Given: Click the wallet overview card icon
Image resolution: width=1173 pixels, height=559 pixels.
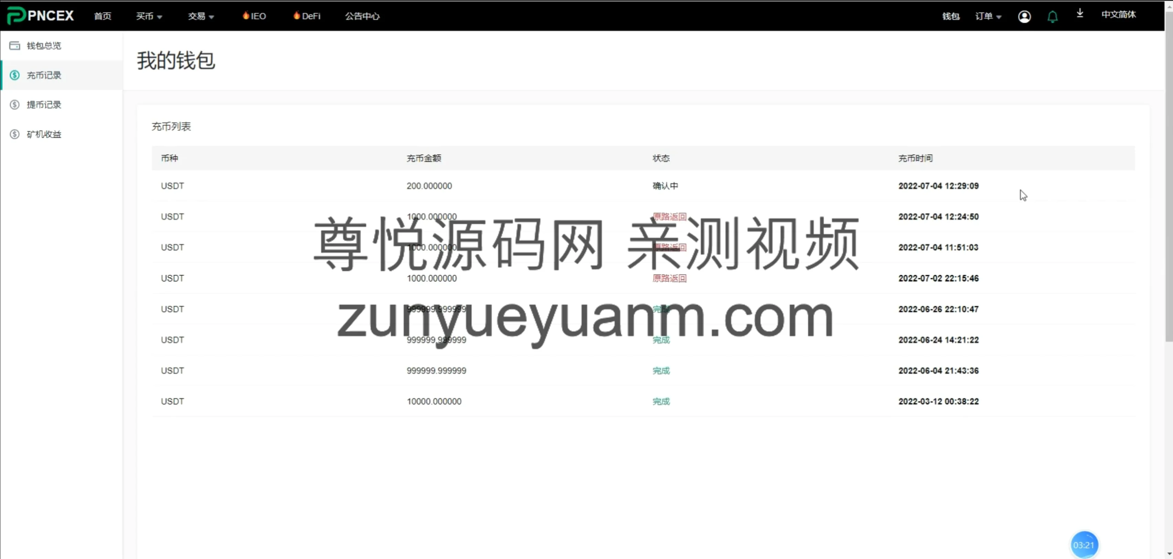Looking at the screenshot, I should point(14,45).
